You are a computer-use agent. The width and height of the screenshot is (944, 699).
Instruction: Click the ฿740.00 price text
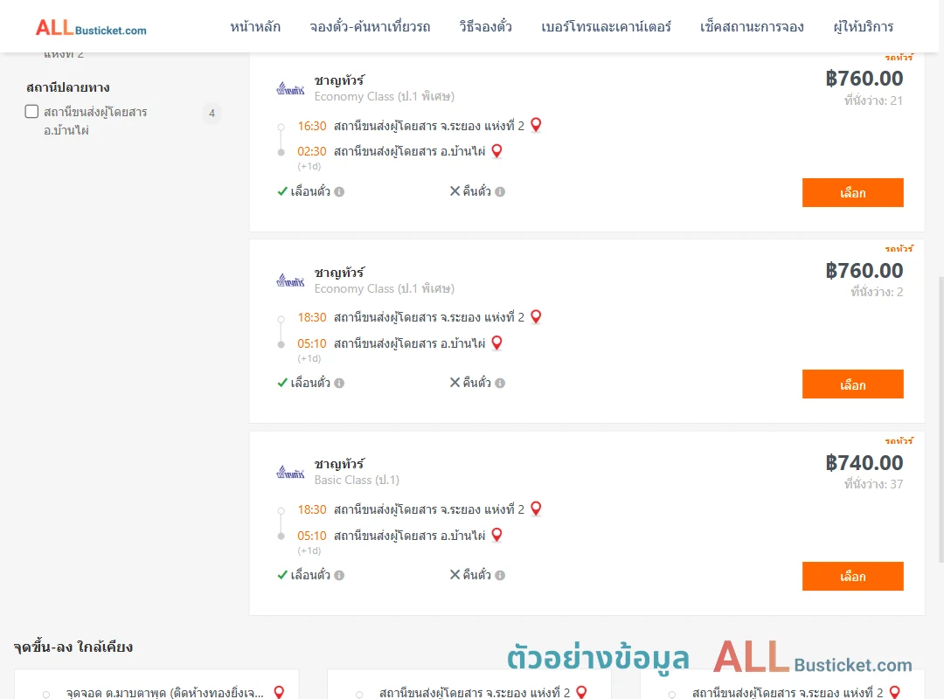coord(864,463)
